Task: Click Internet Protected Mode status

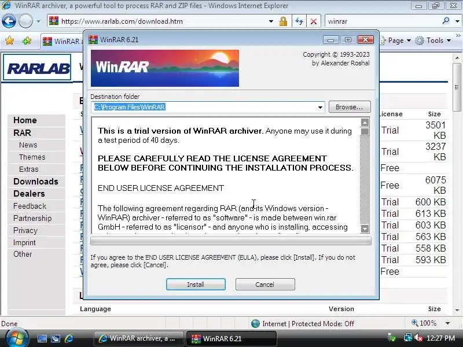Action: point(303,324)
